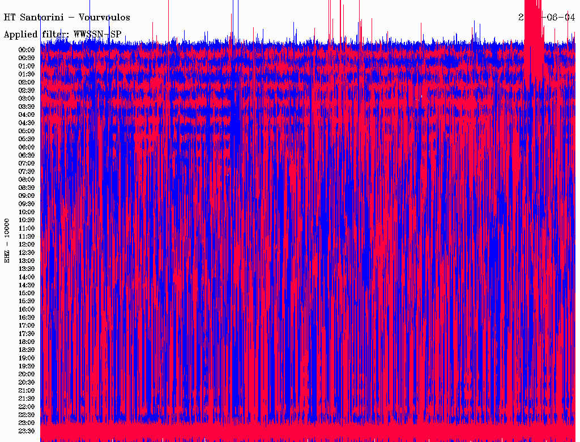Click the 04:00 time label
The width and height of the screenshot is (580, 442).
pyautogui.click(x=27, y=115)
